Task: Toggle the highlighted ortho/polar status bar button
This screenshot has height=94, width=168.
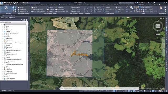Action: (x=114, y=91)
